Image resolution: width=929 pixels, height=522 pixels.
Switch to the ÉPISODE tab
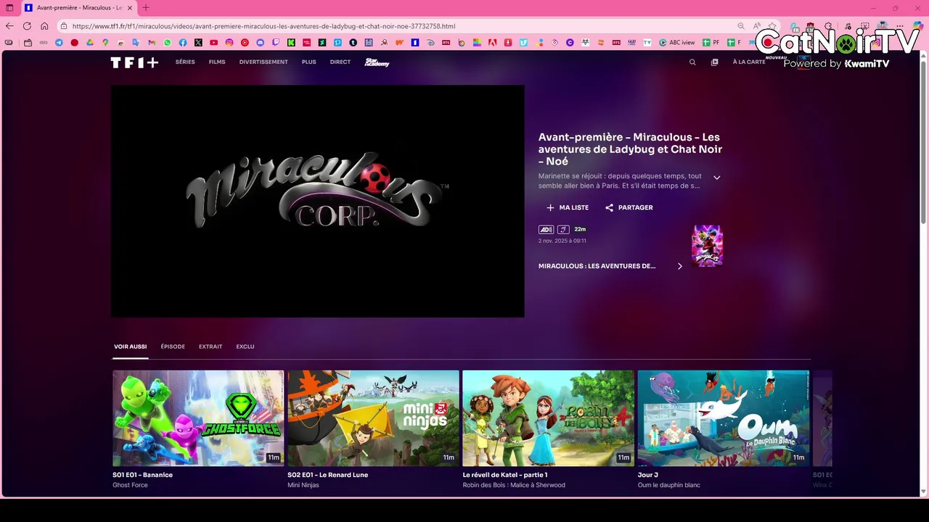173,347
